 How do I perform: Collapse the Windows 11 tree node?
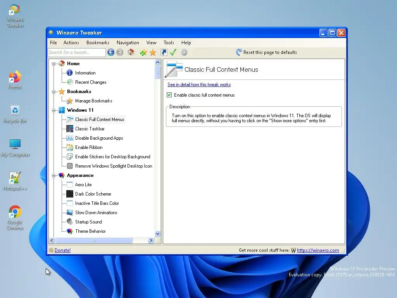[54, 110]
